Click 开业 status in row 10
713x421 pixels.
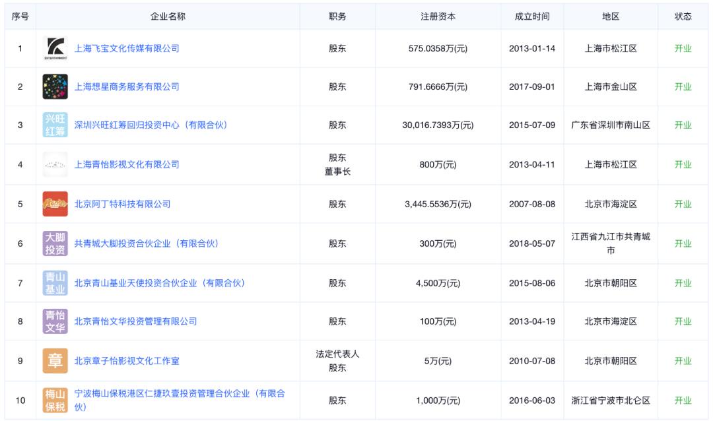click(x=683, y=401)
